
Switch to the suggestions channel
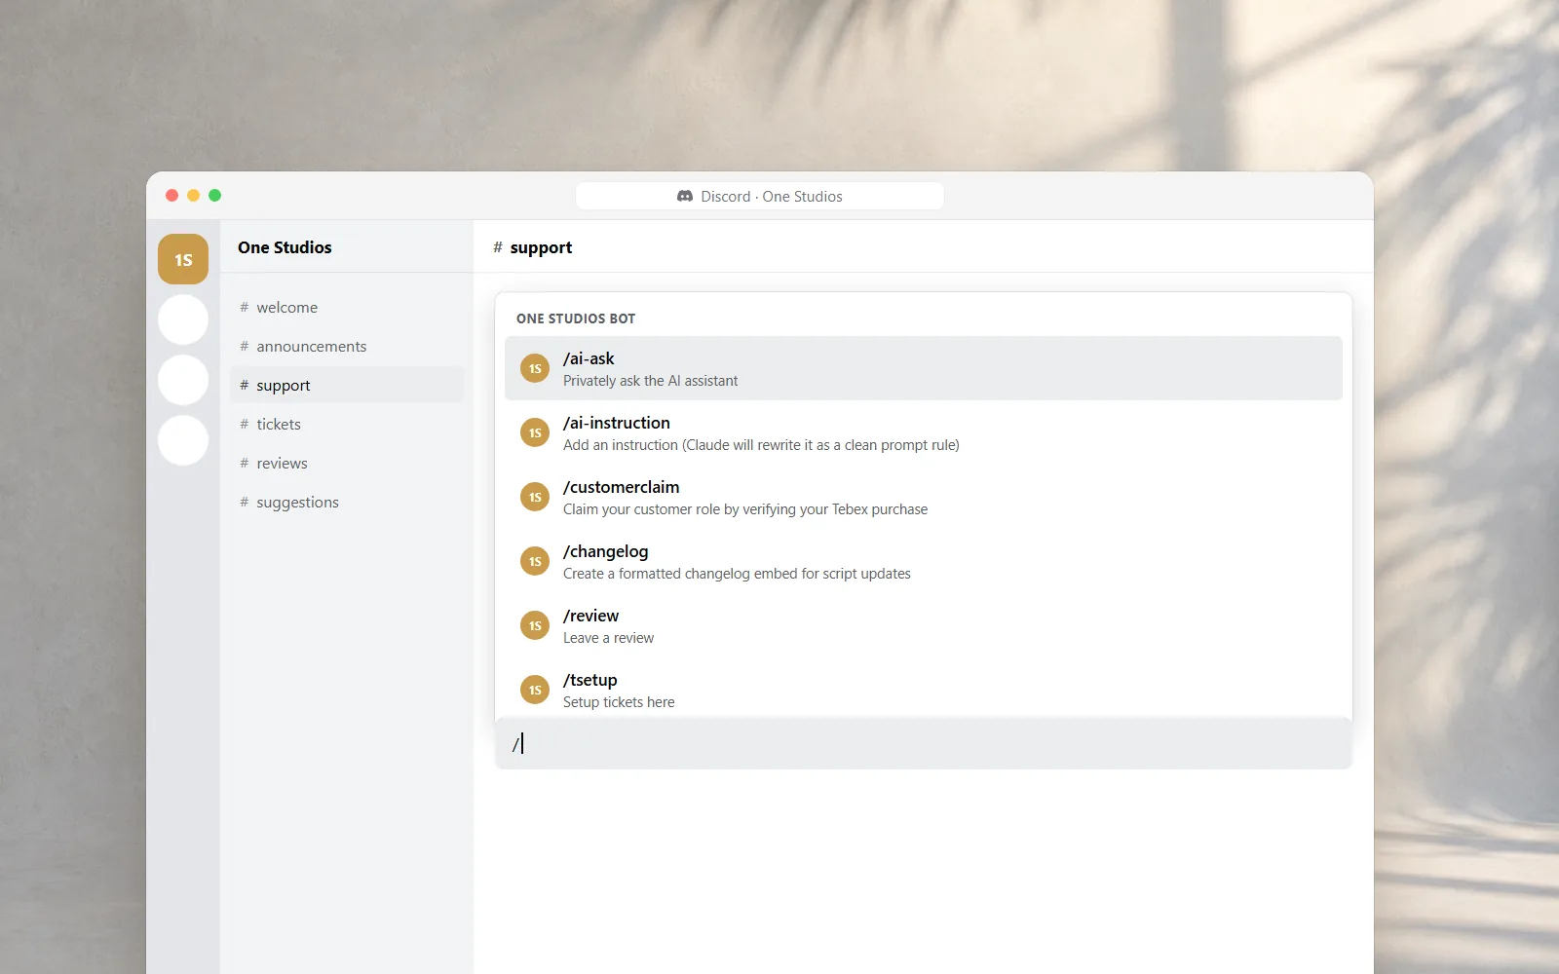[x=347, y=502]
